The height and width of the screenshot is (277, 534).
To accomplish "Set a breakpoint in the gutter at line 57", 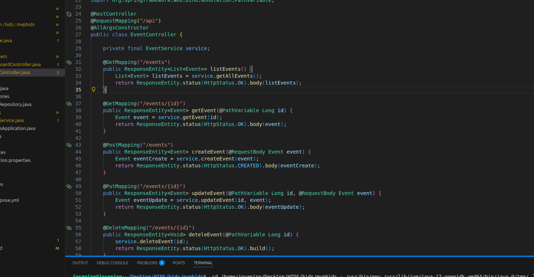I will (x=72, y=241).
